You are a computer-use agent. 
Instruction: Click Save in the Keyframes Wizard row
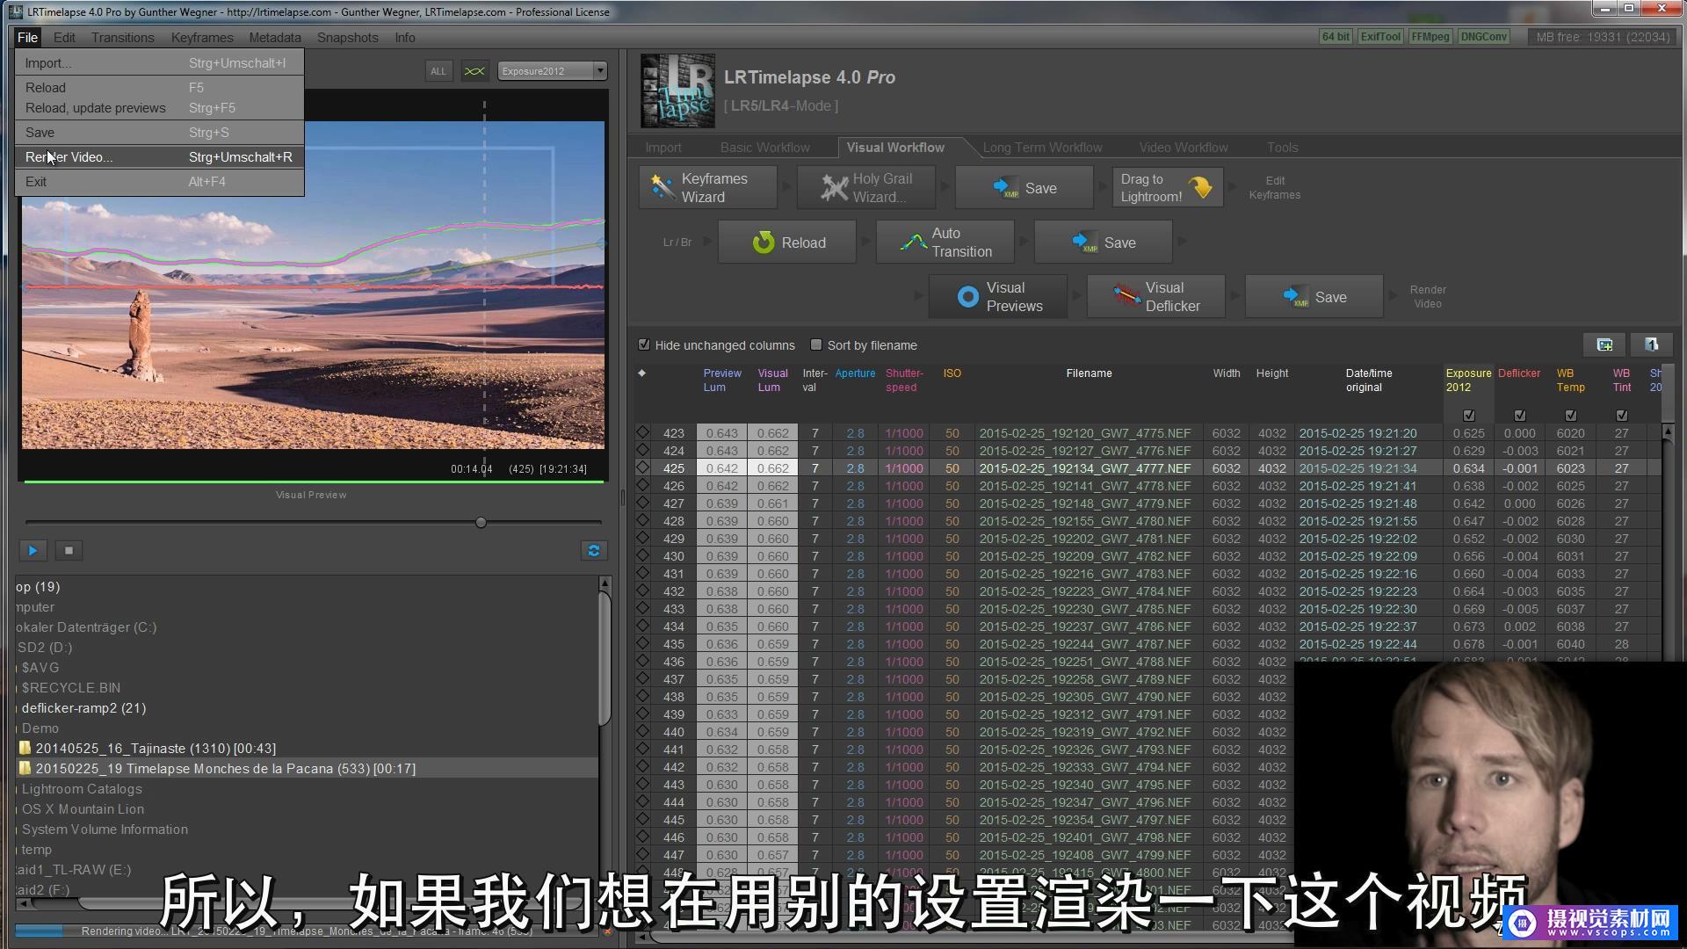(1024, 188)
